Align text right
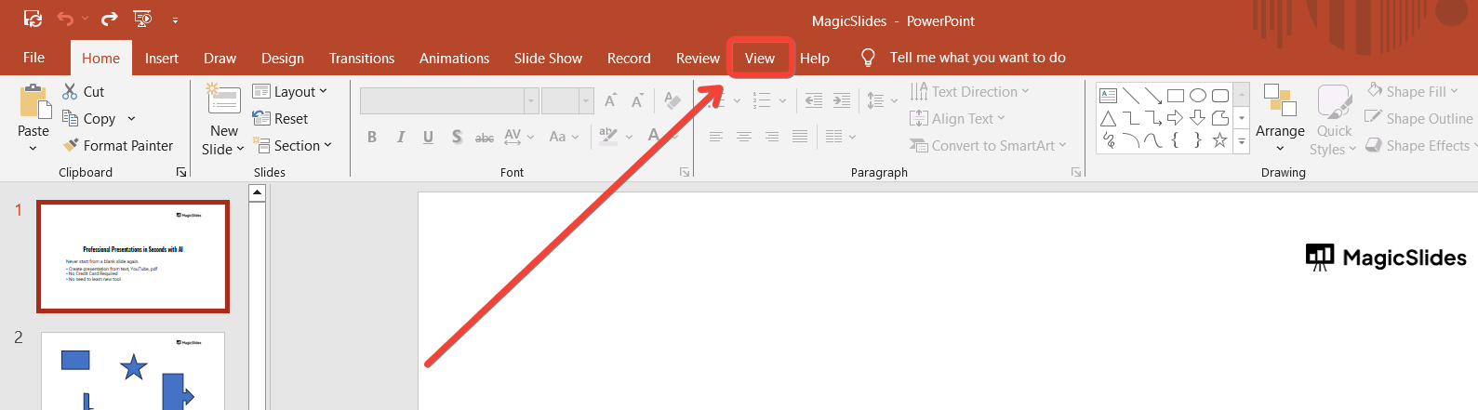Image resolution: width=1478 pixels, height=410 pixels. click(772, 137)
